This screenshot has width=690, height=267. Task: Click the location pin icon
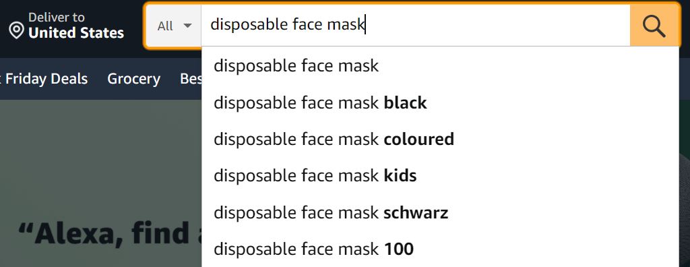(16, 31)
